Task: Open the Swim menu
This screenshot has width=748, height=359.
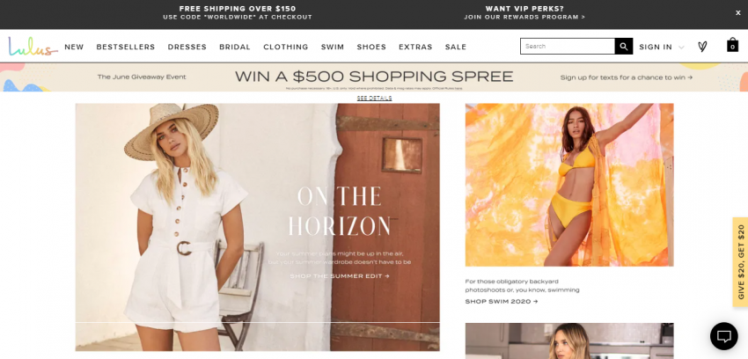Action: coord(333,47)
